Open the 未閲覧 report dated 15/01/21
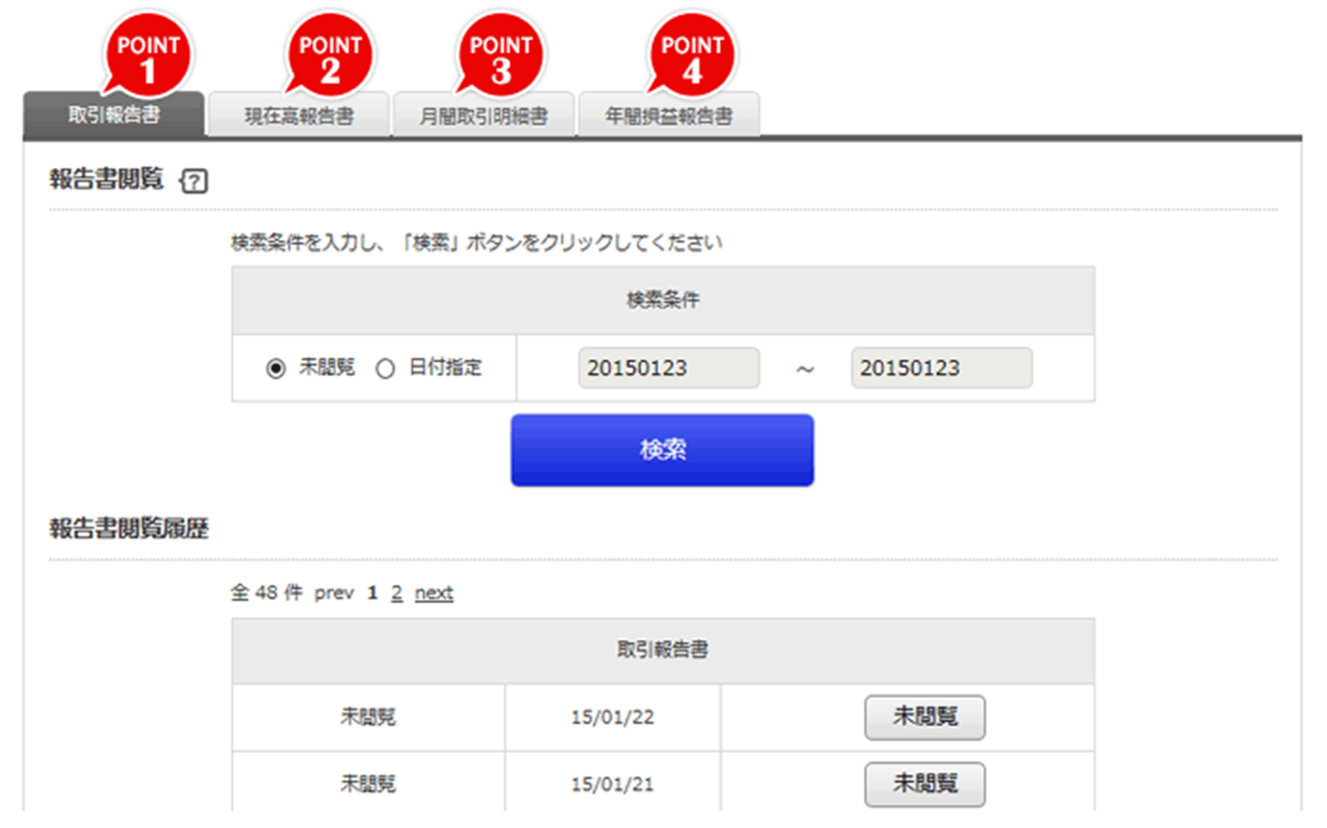 [924, 783]
